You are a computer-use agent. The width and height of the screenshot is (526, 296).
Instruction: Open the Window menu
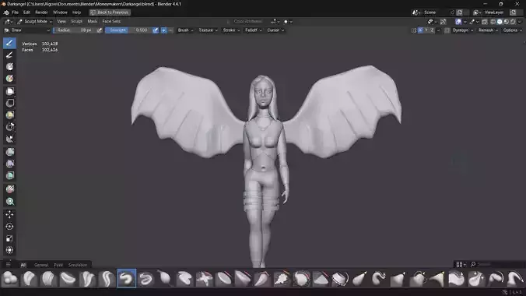(60, 12)
